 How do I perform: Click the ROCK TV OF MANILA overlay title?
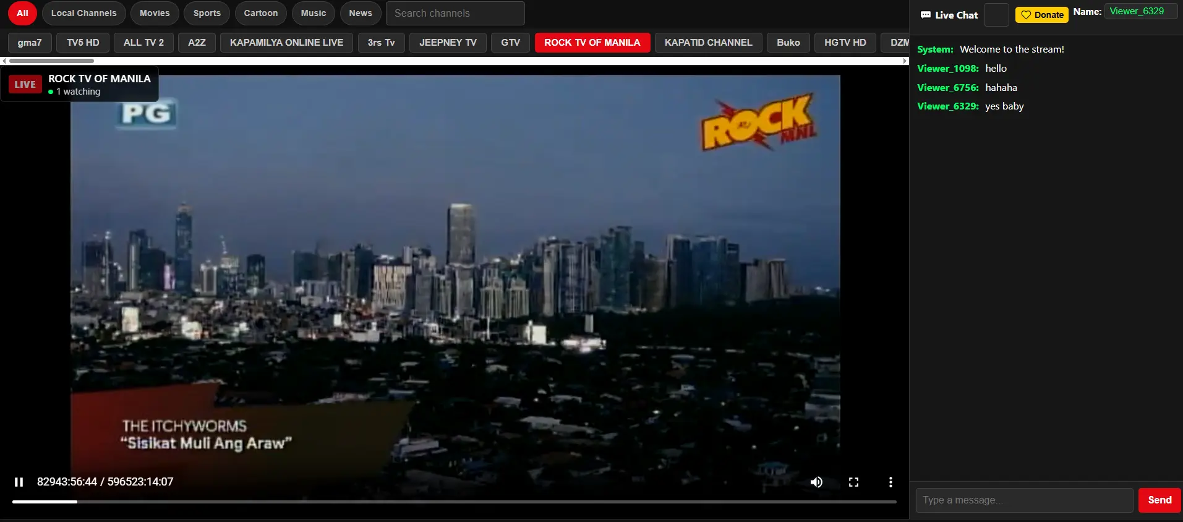click(100, 79)
